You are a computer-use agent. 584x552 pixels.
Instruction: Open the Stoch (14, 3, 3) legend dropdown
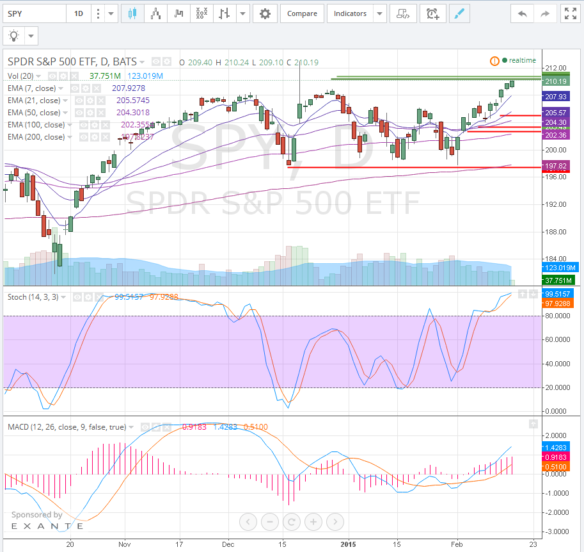63,297
